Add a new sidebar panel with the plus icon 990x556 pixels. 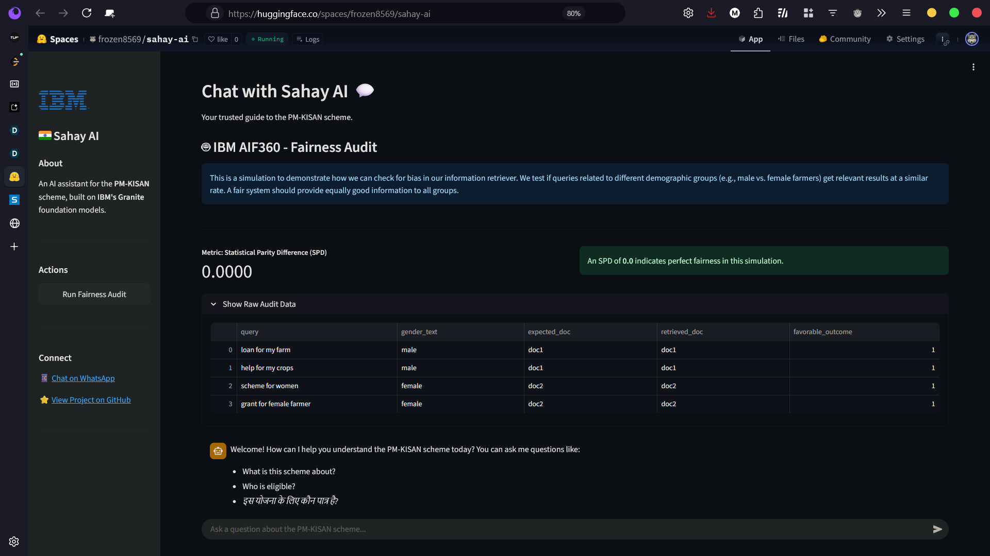pos(14,247)
